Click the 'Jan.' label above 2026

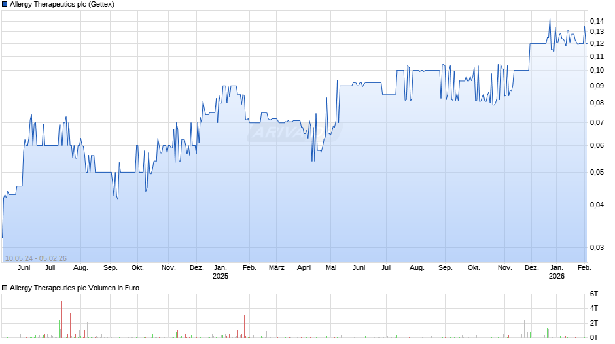557,268
